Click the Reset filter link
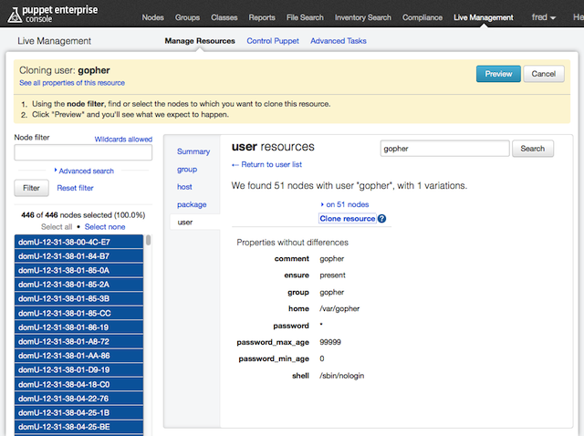This screenshot has width=584, height=436. click(75, 188)
